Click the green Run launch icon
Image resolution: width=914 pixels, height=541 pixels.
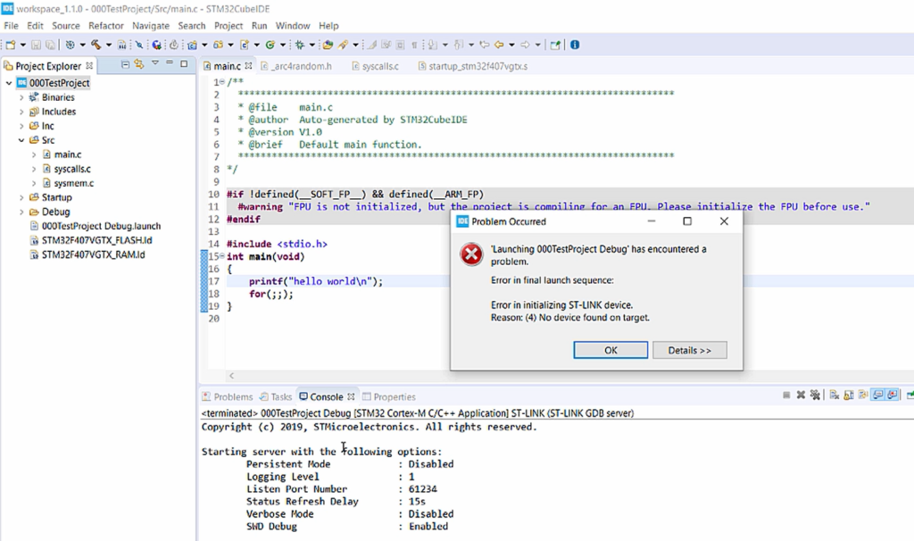pos(270,45)
